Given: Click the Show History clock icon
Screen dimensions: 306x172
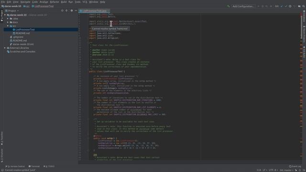Looking at the screenshot, I should point(290,6).
